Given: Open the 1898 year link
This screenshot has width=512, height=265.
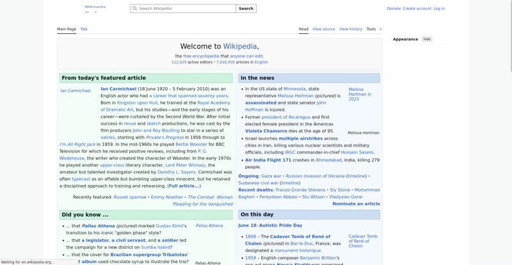Looking at the screenshot, I should [x=250, y=237].
